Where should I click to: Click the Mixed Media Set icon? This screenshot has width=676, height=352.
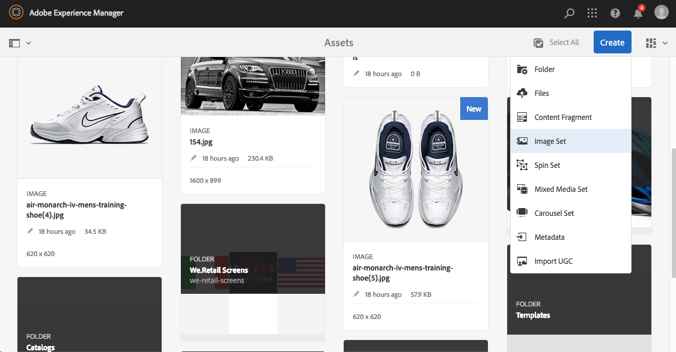click(x=522, y=189)
